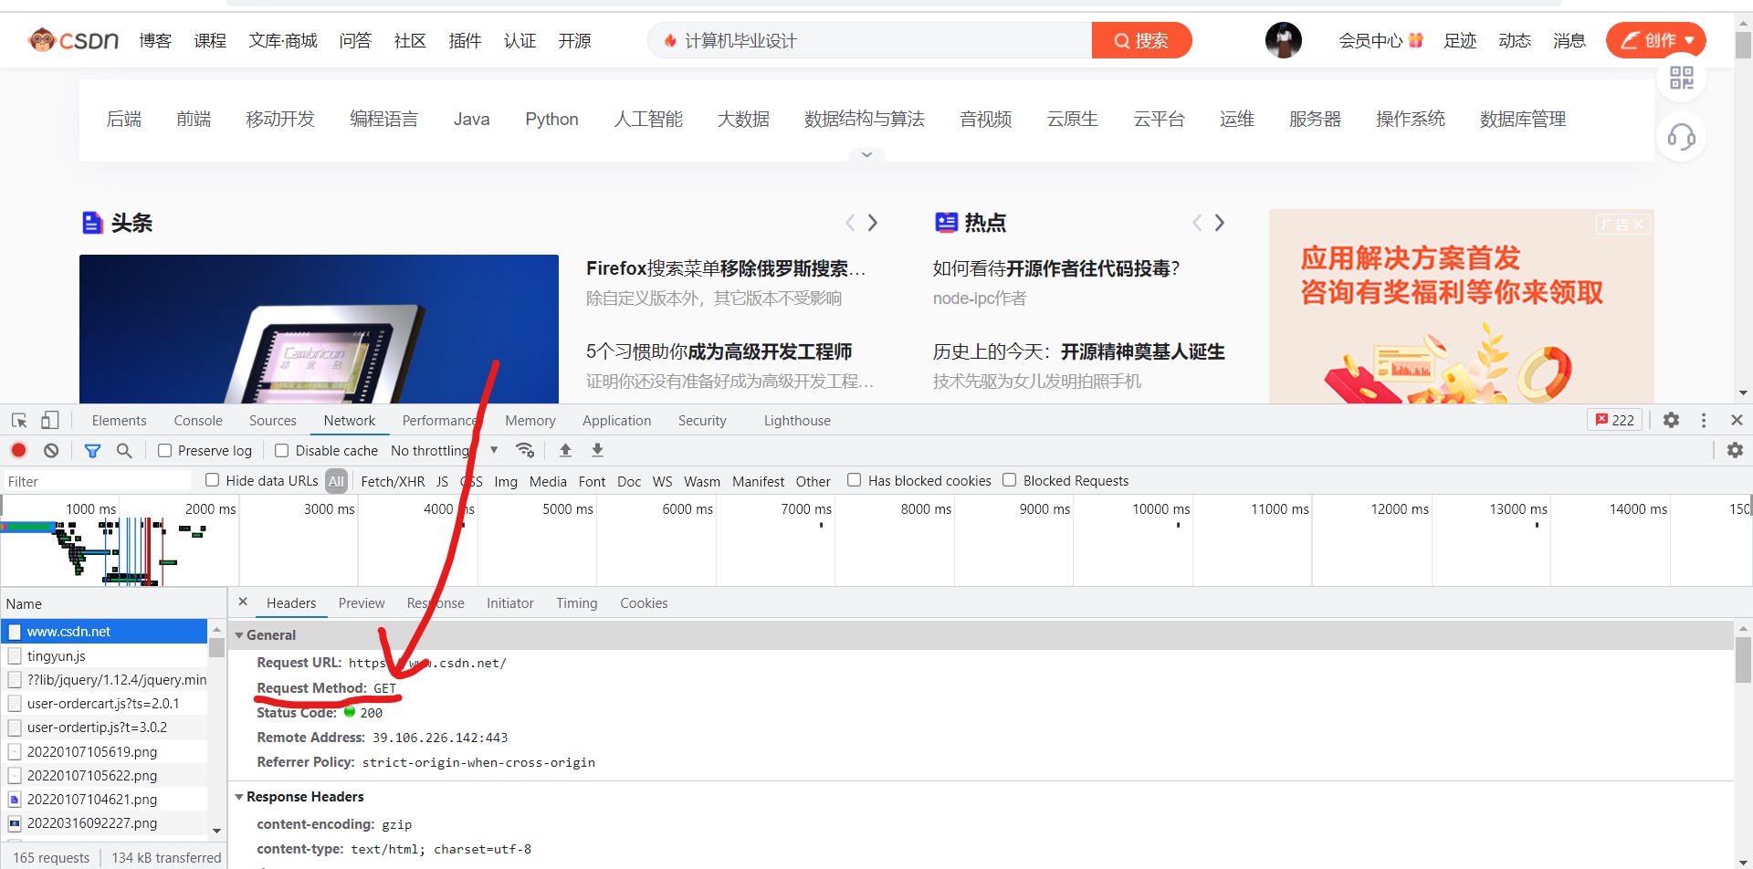Open the user avatar profile

tap(1283, 40)
